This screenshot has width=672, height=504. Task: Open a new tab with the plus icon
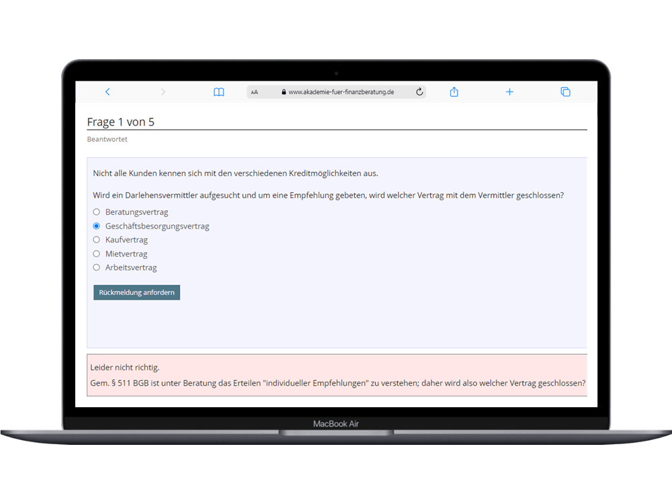pos(509,92)
